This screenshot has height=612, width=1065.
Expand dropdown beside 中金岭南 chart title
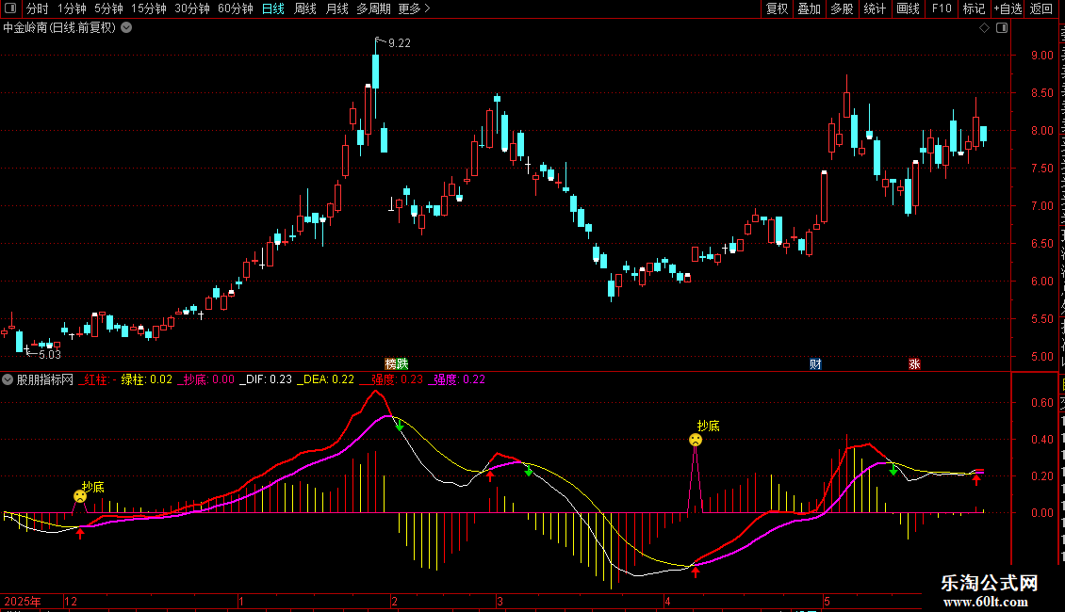tap(126, 28)
